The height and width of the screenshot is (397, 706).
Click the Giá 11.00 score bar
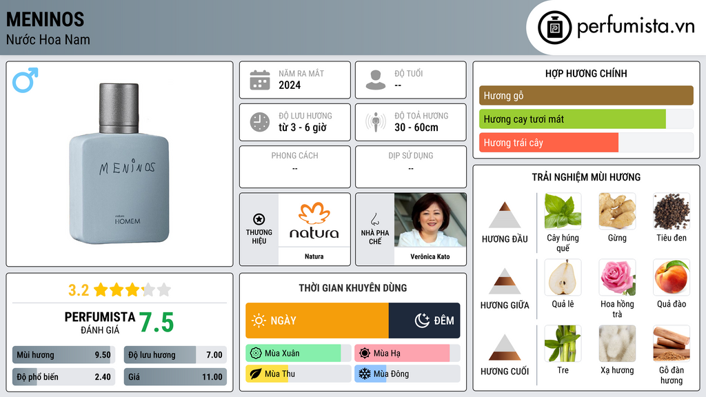click(x=175, y=377)
